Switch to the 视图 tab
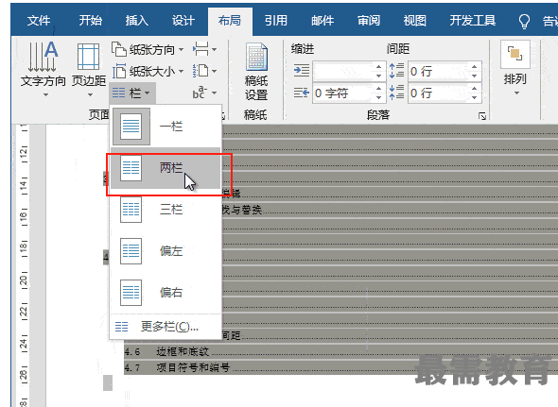This screenshot has width=558, height=407. pos(415,21)
